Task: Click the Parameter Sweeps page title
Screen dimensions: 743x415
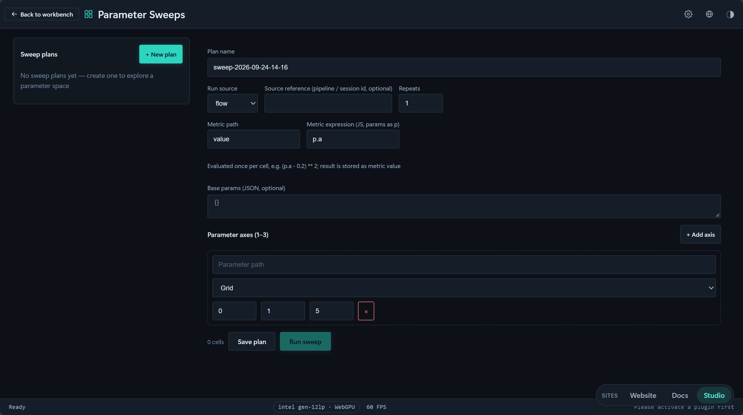Action: tap(141, 14)
